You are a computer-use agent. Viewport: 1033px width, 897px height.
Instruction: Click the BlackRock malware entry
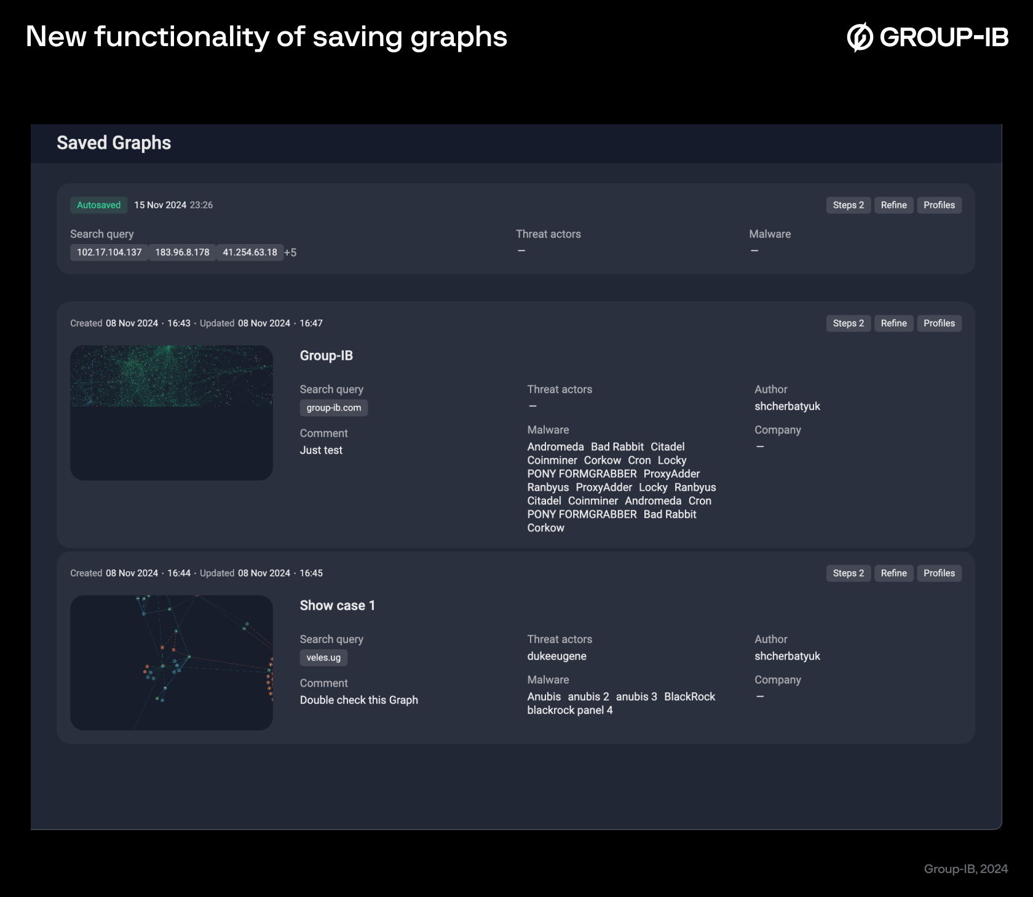(x=689, y=697)
